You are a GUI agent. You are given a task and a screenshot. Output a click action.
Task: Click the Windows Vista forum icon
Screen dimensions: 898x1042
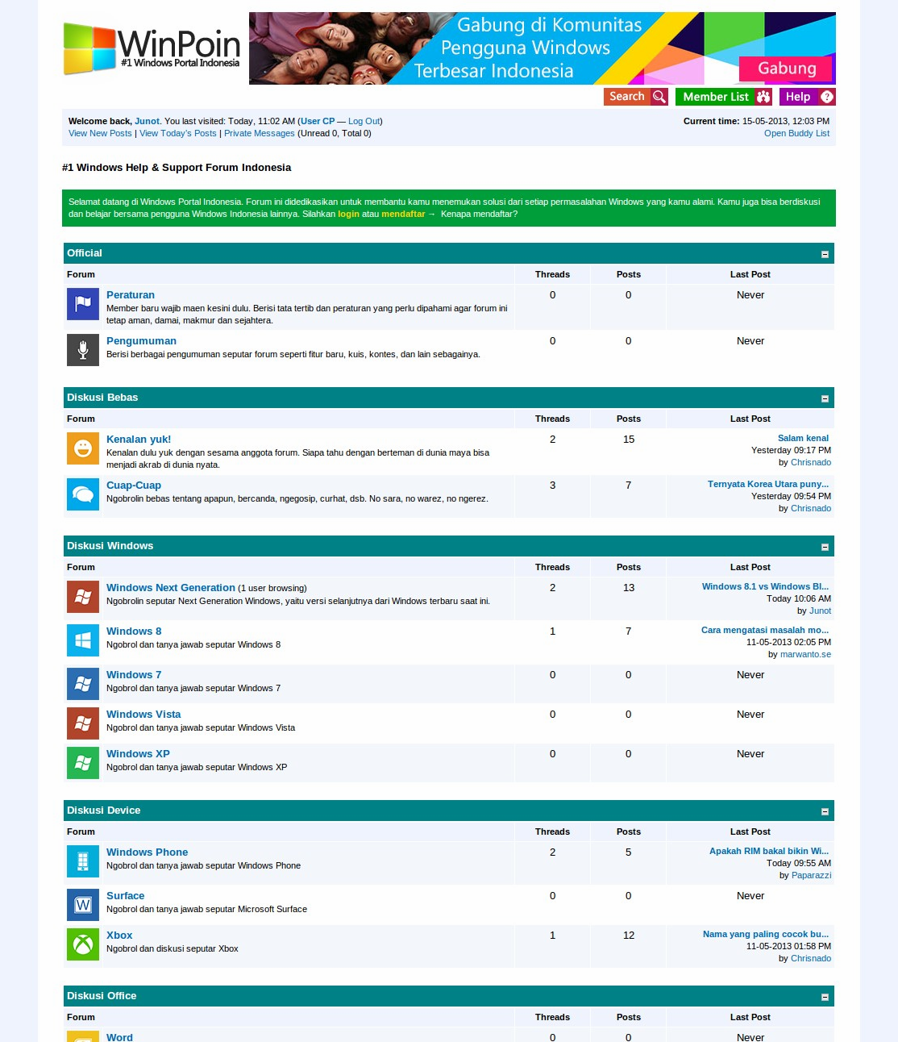[83, 723]
